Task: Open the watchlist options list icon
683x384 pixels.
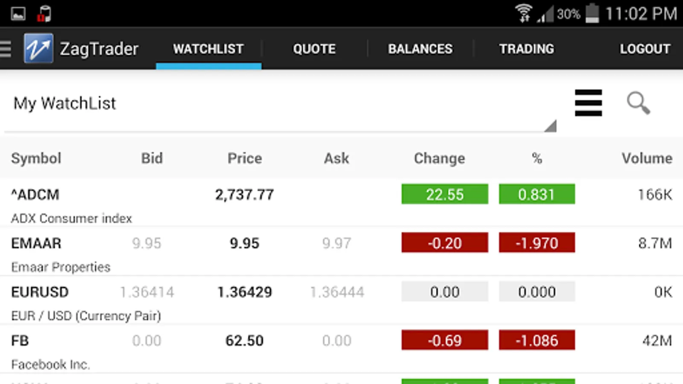Action: point(588,103)
